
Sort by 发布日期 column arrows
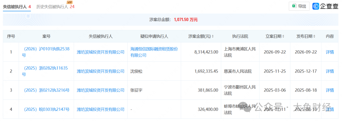point(314,36)
